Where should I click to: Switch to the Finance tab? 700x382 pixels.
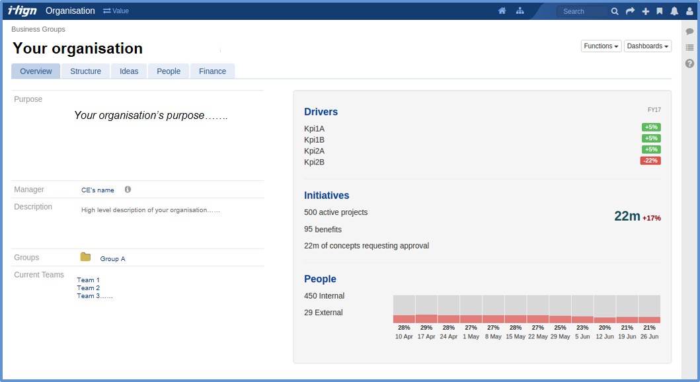pyautogui.click(x=212, y=71)
